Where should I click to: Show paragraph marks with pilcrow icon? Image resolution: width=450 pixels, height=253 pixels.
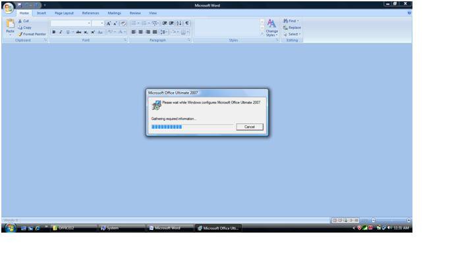[x=187, y=23]
